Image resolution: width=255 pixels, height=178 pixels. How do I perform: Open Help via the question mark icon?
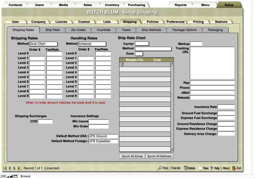point(211,168)
